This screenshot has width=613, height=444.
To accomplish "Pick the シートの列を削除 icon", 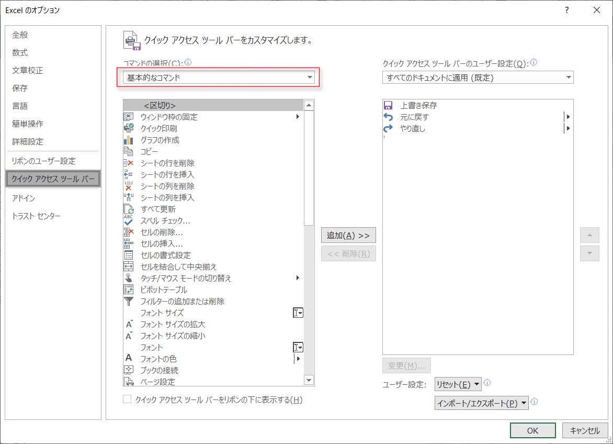I will (x=128, y=186).
